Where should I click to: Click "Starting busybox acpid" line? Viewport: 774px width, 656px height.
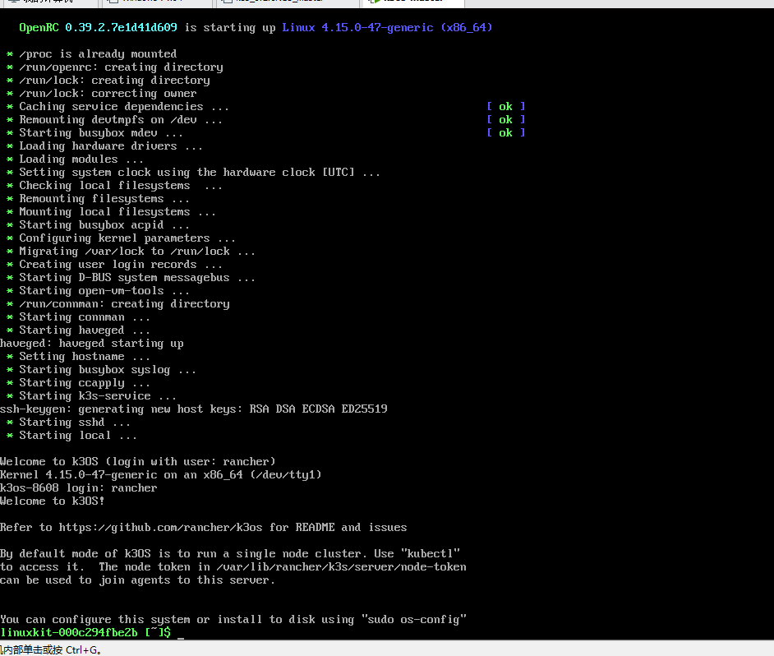(x=98, y=225)
